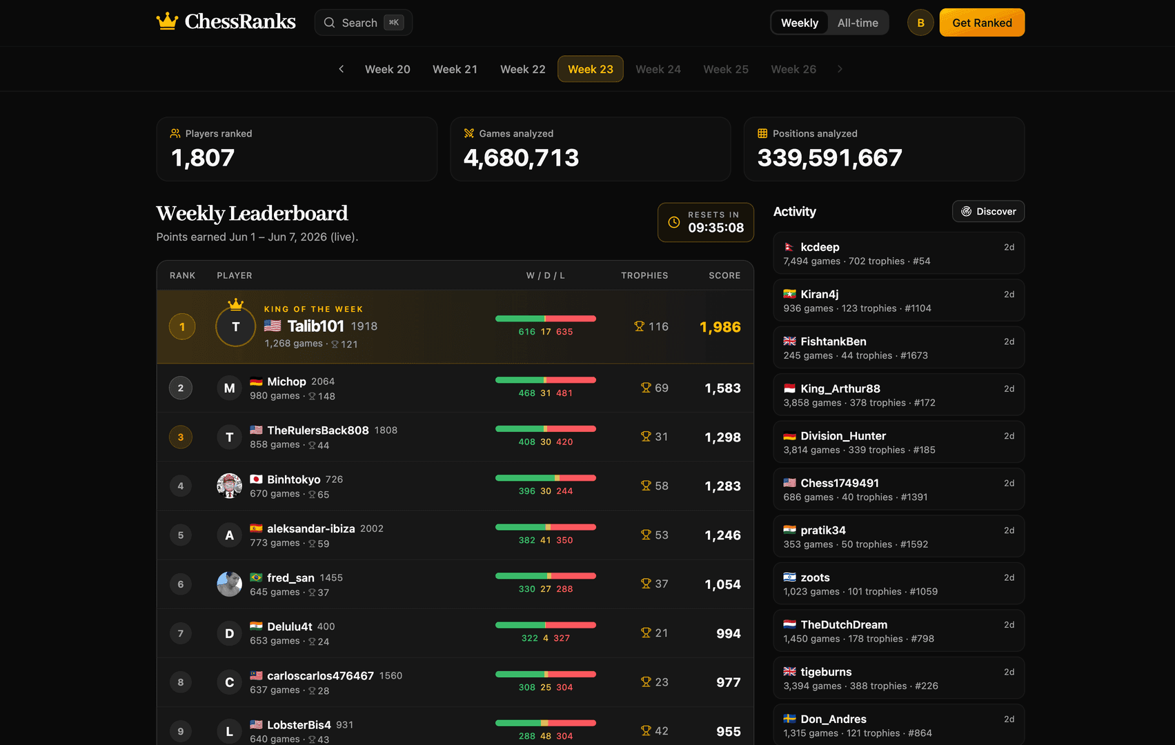1175x745 pixels.
Task: Open the Don_Andres activity card
Action: coord(898,725)
